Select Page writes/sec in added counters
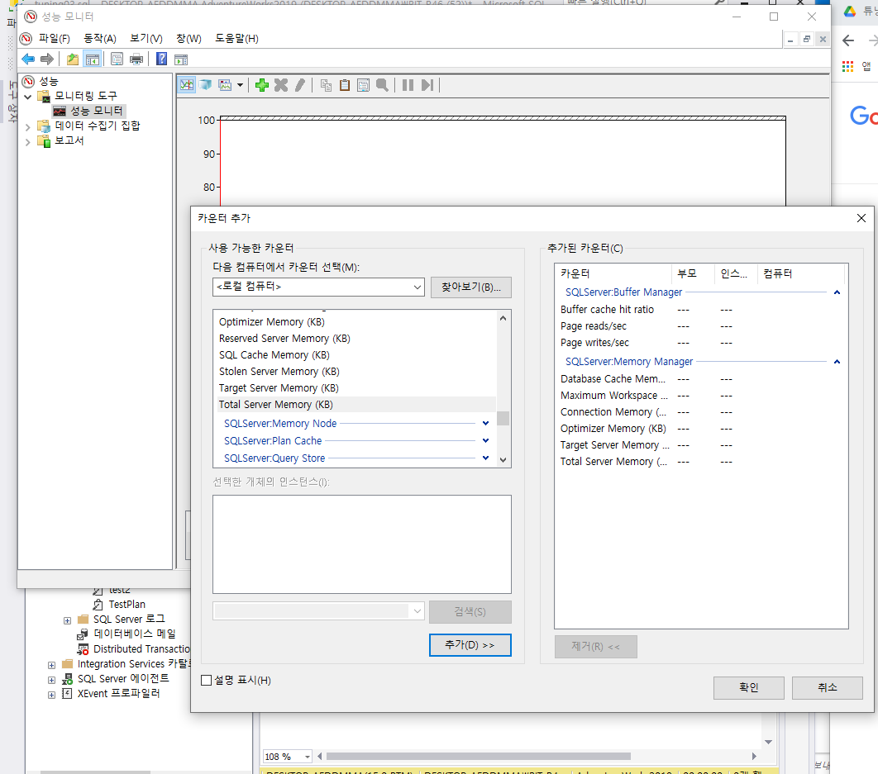 594,343
